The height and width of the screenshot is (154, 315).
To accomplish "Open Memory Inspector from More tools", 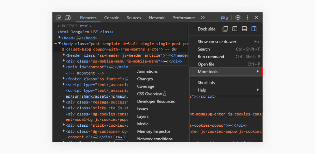I will coord(159,132).
